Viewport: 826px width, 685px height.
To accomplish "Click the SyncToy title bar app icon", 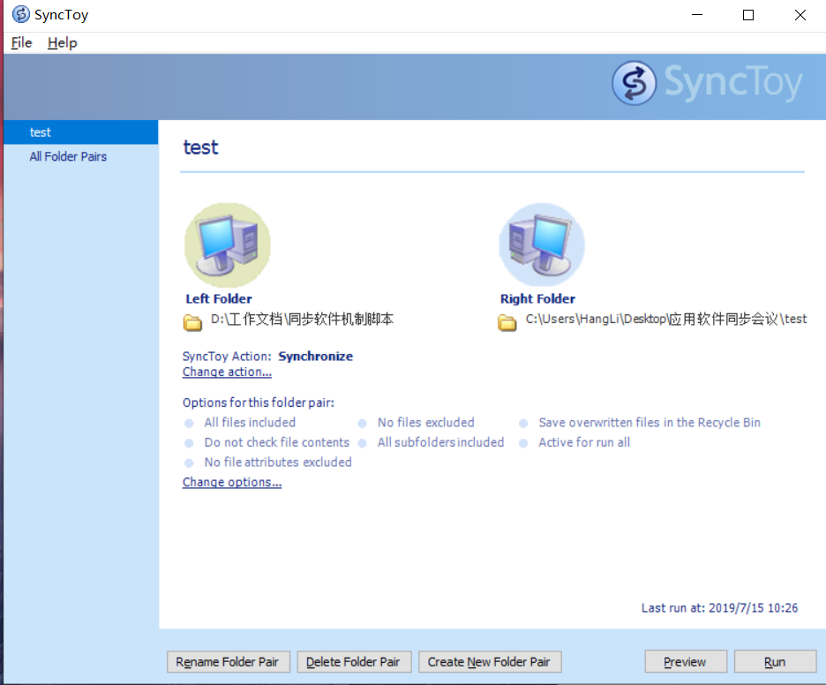I will 20,14.
